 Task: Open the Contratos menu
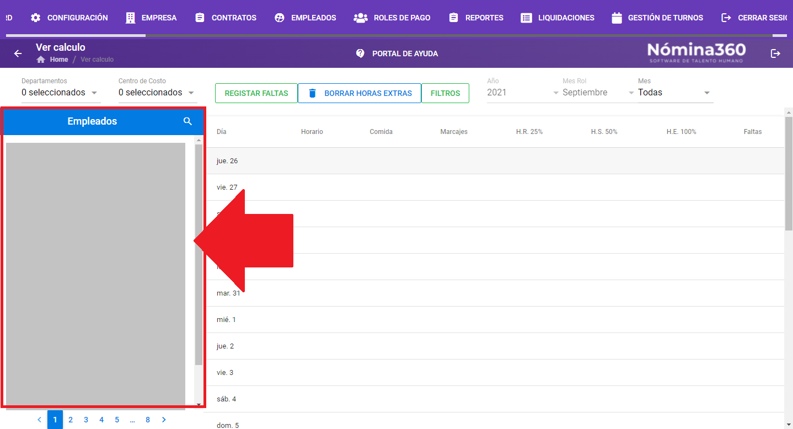click(226, 18)
